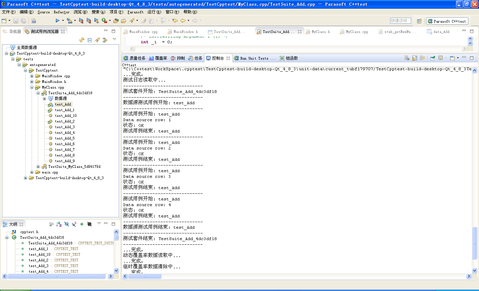This screenshot has width=479, height=291.
Task: Expand MainWindow.cpp tree node
Action: (32, 76)
